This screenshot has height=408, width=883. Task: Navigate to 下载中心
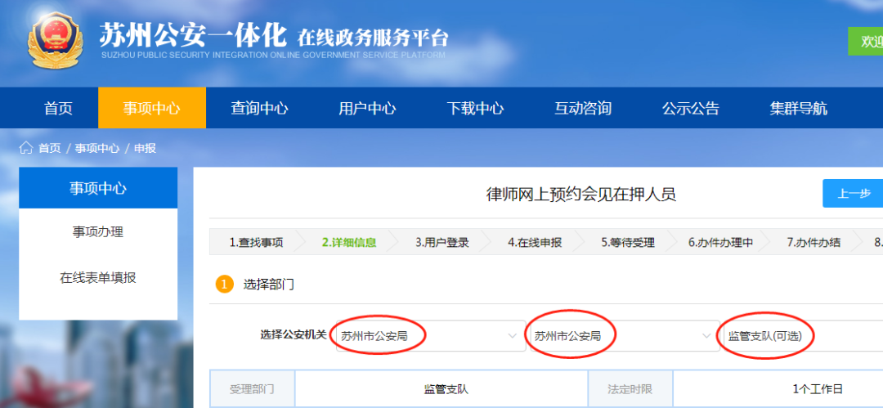475,108
